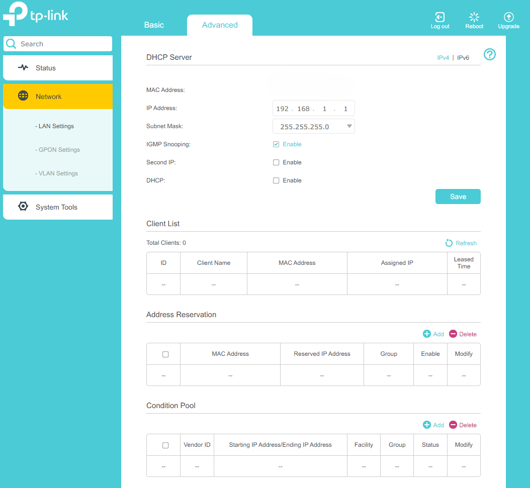530x488 pixels.
Task: Click the Assigned IP column header
Action: (397, 263)
